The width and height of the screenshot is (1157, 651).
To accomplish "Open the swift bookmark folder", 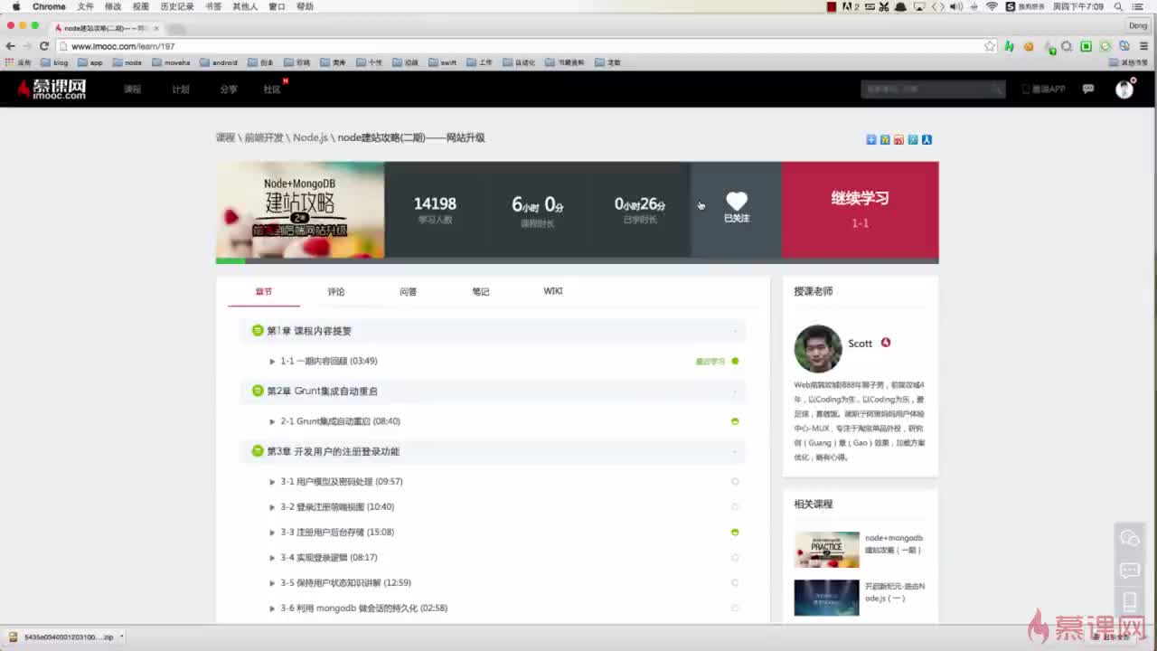I will 443,62.
